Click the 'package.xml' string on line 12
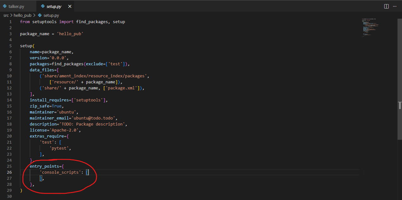Viewport: 402px width, 200px height. point(122,88)
